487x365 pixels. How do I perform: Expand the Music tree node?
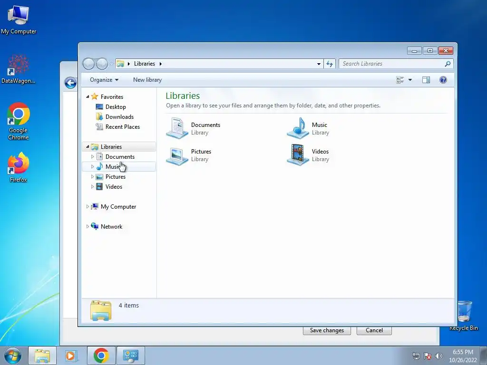coord(92,167)
